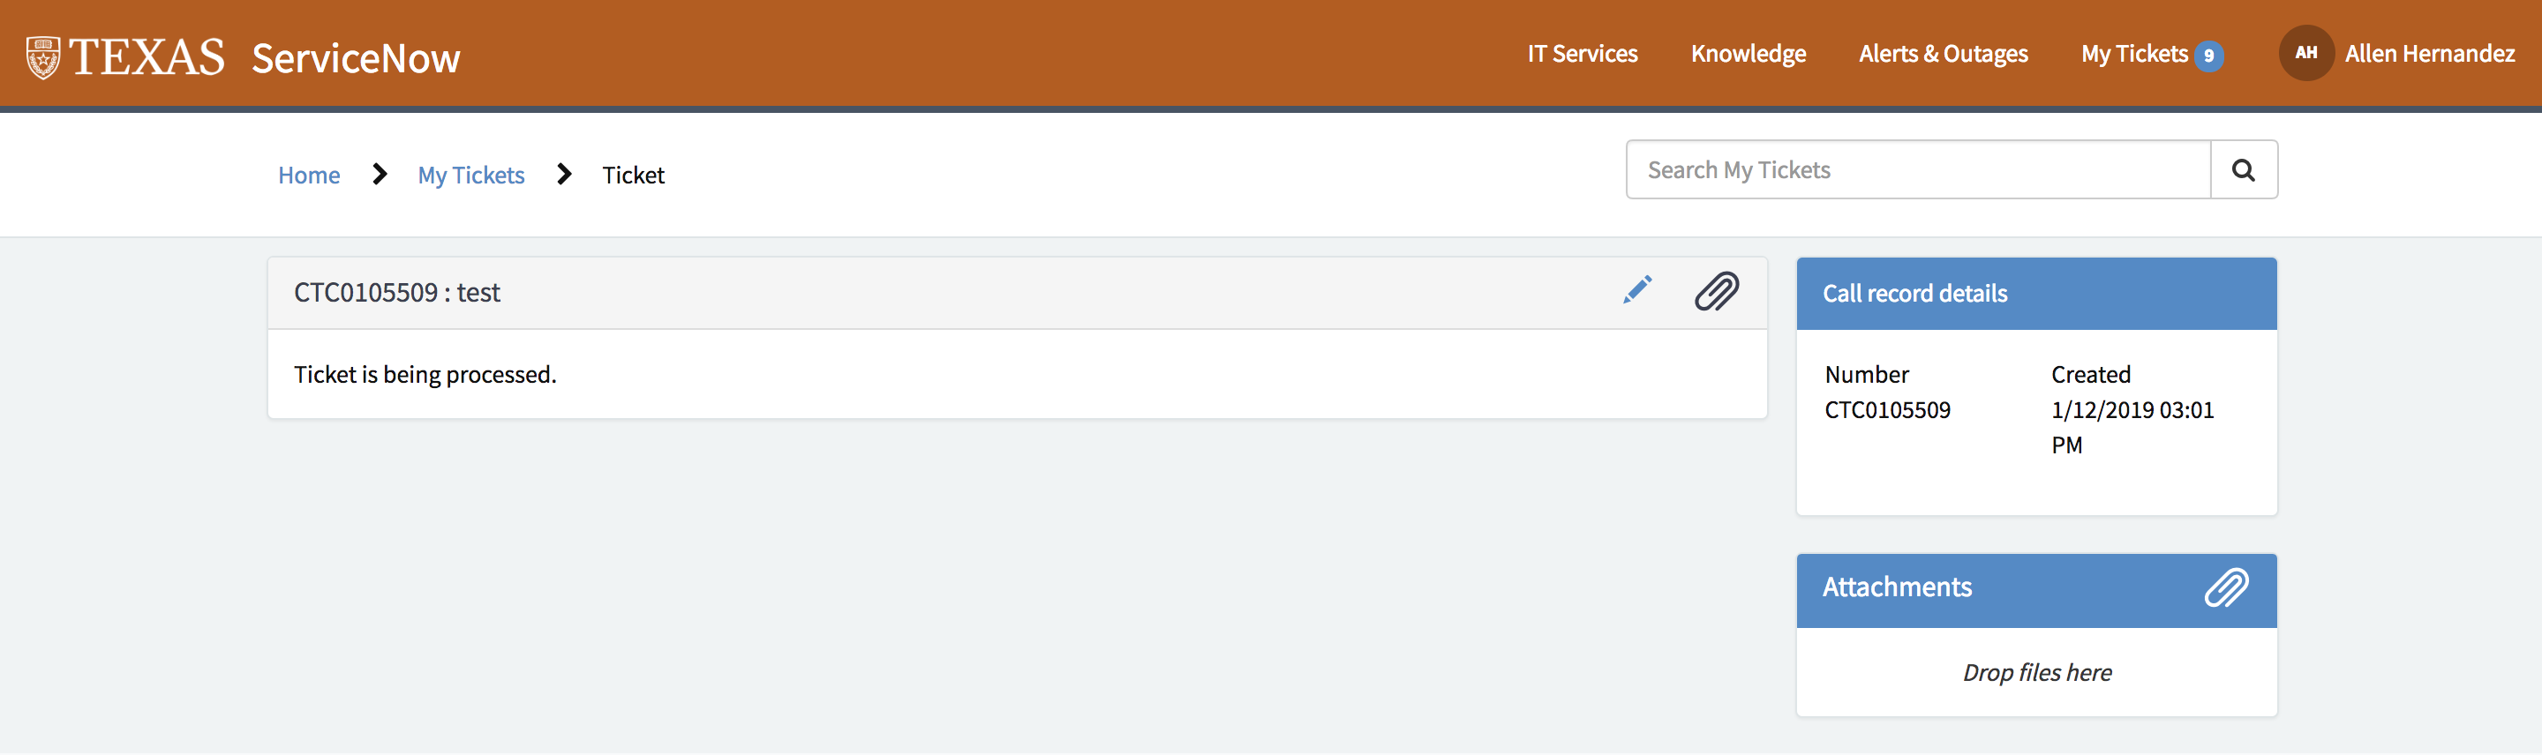Click the Home breadcrumb link

coord(309,176)
